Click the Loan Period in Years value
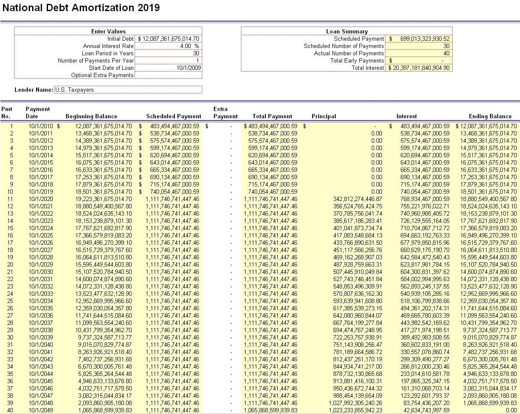 pyautogui.click(x=168, y=53)
